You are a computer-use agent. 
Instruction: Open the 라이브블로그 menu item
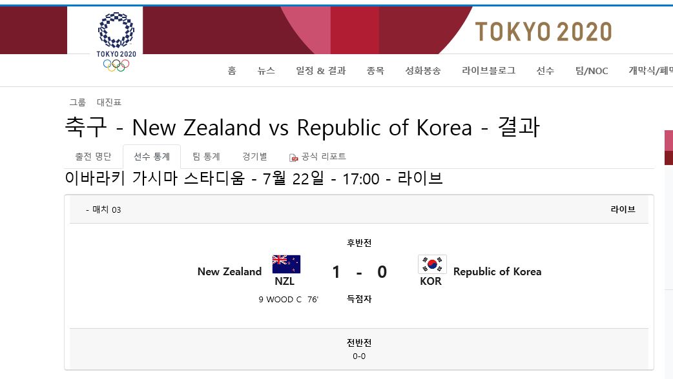(489, 71)
